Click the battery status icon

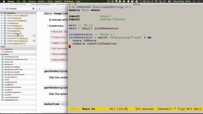tap(170, 1)
